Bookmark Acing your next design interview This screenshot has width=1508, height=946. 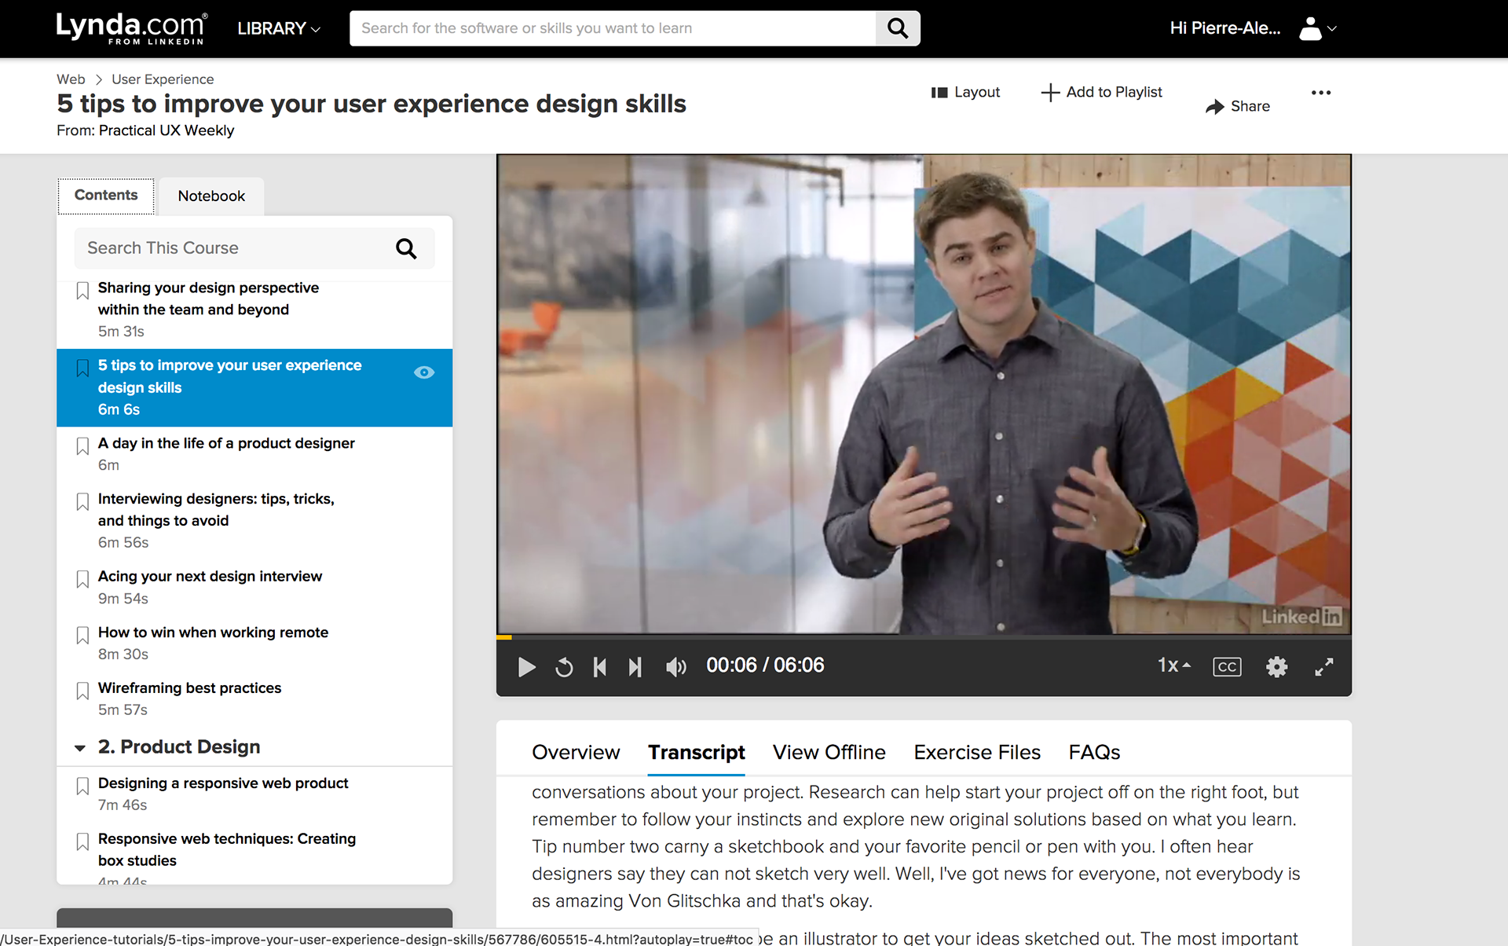[82, 580]
